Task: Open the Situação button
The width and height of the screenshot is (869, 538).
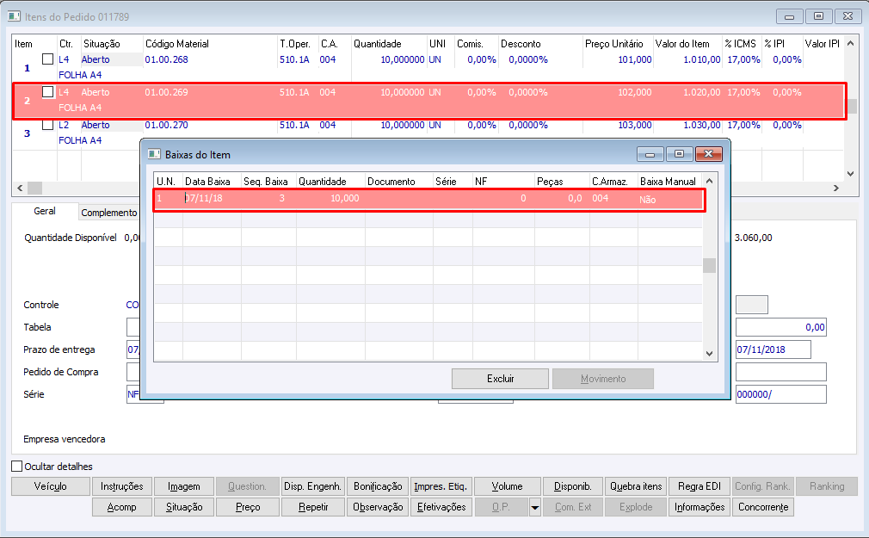Action: (x=184, y=507)
